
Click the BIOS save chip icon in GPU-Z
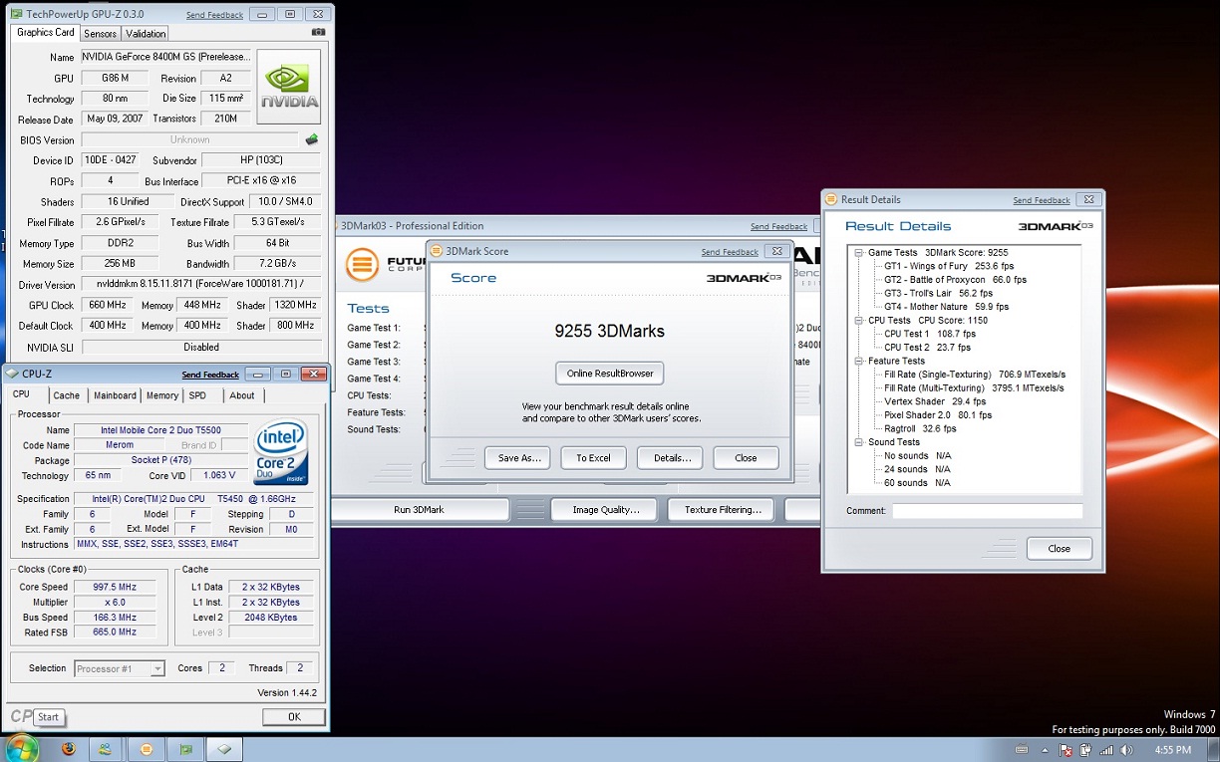pyautogui.click(x=312, y=139)
